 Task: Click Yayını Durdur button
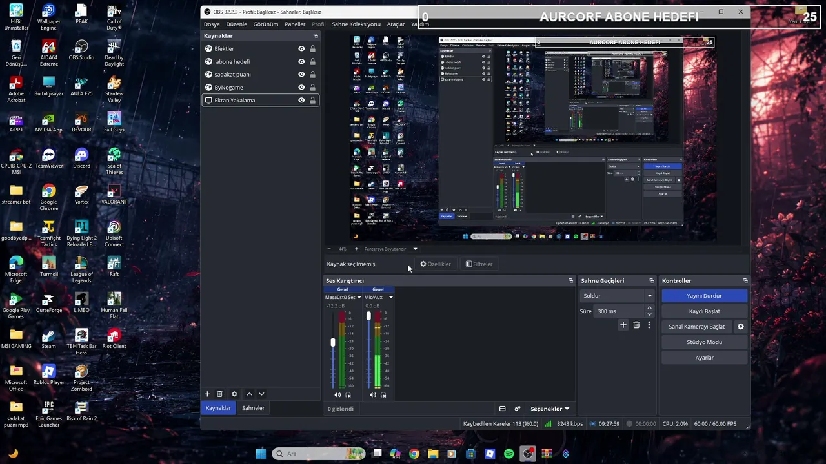tap(704, 296)
